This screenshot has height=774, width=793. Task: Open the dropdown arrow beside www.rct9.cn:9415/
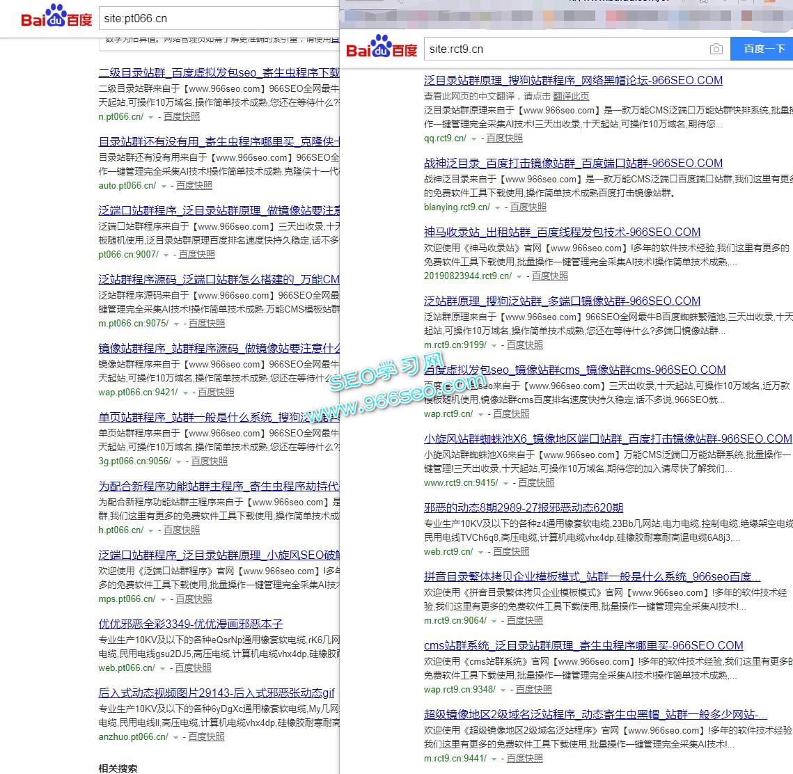tap(505, 483)
